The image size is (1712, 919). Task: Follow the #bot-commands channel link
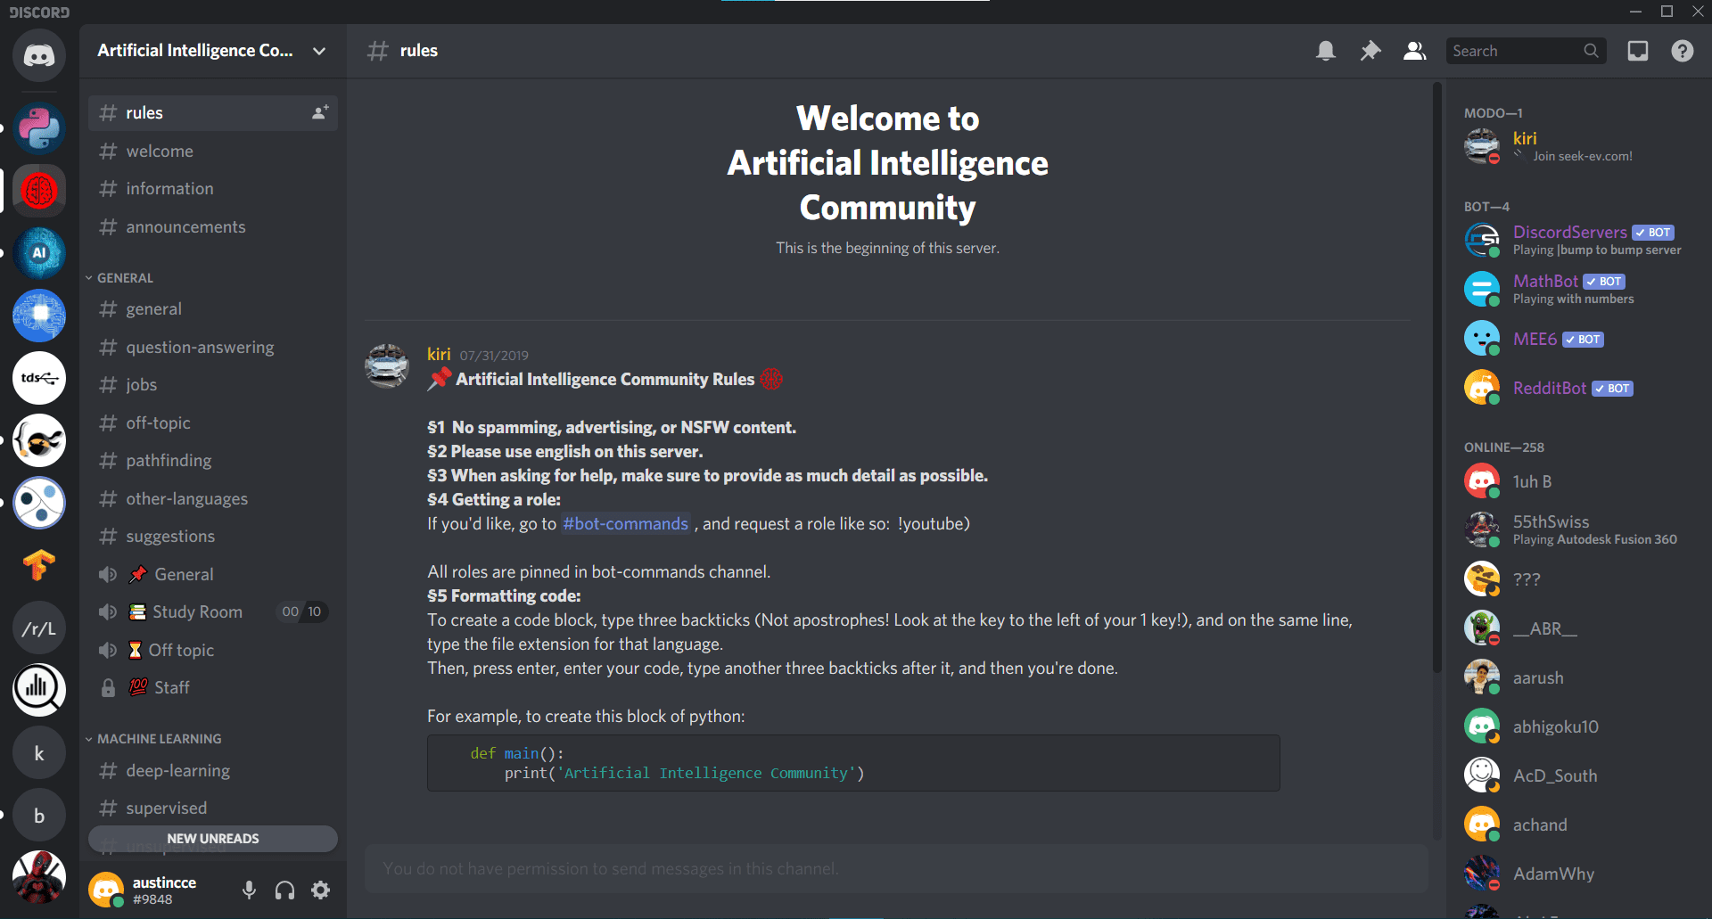pyautogui.click(x=625, y=523)
